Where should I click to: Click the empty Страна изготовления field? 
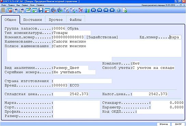(82, 81)
